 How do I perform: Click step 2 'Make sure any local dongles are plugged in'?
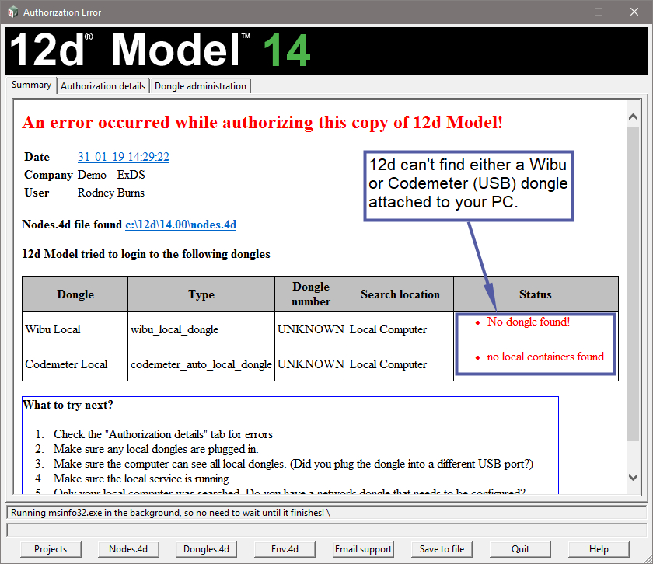pos(155,449)
